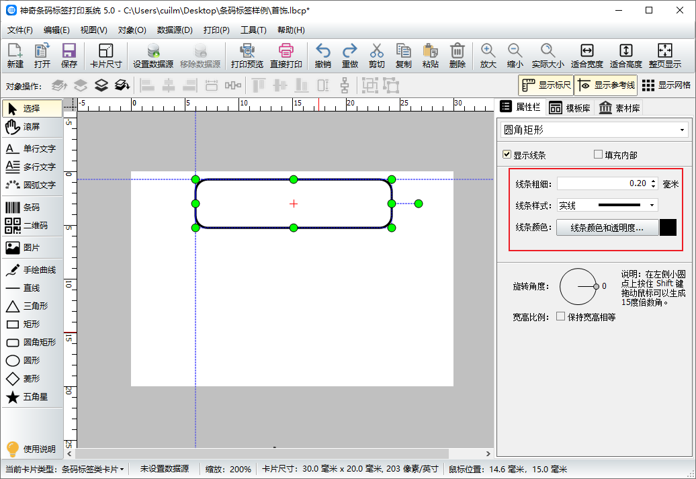Choose the 二维码 QR code tool

(32, 226)
